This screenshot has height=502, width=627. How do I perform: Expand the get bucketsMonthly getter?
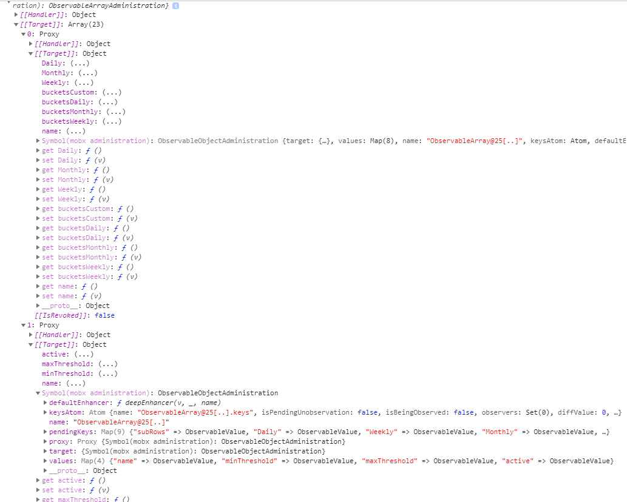[38, 247]
